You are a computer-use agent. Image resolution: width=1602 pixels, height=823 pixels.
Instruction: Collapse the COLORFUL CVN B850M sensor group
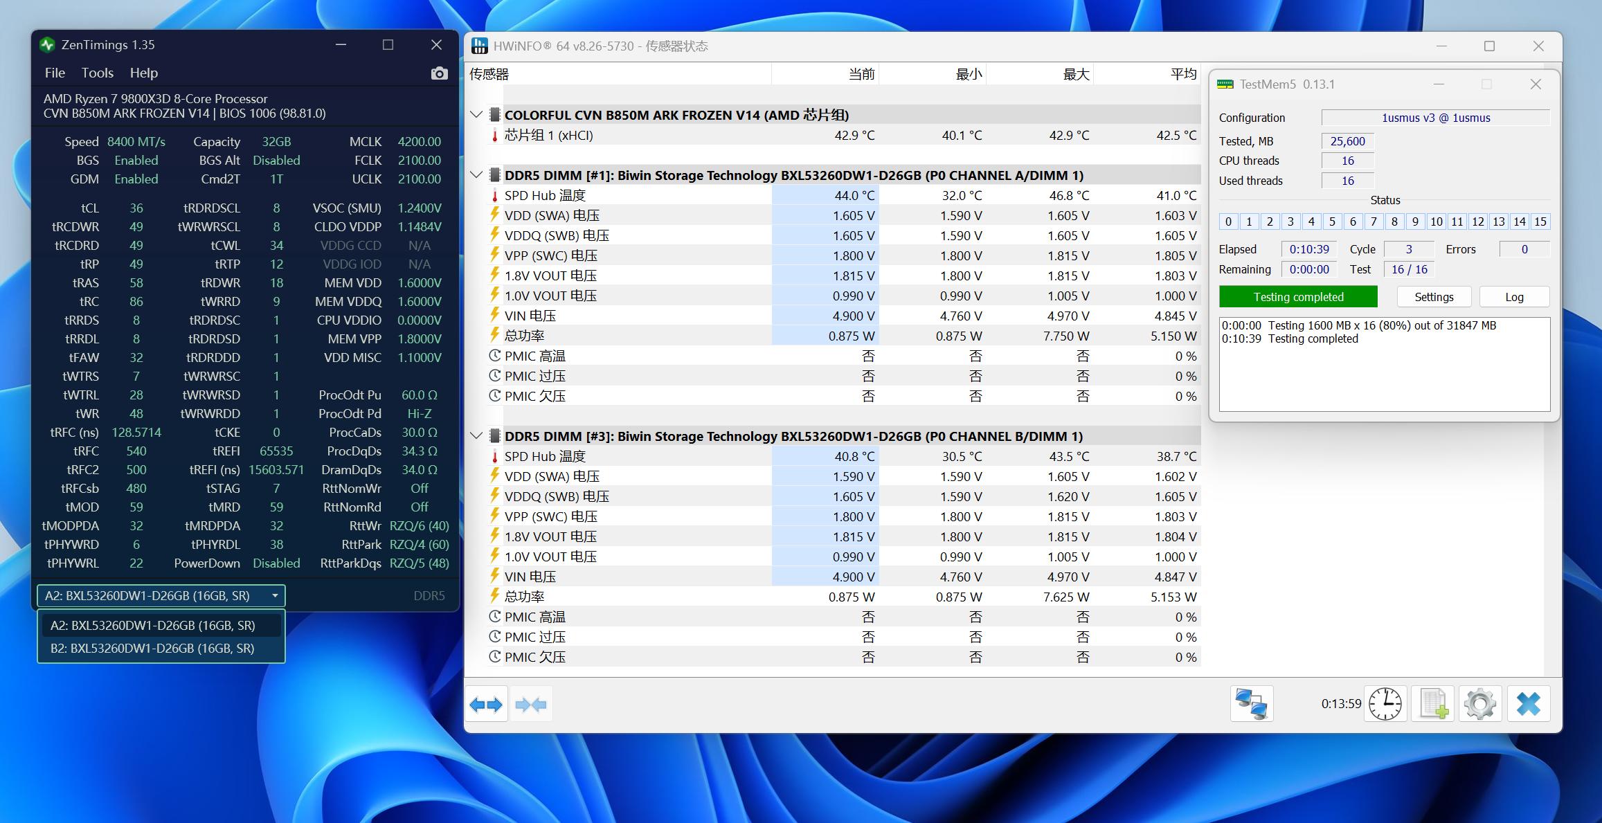[x=476, y=115]
